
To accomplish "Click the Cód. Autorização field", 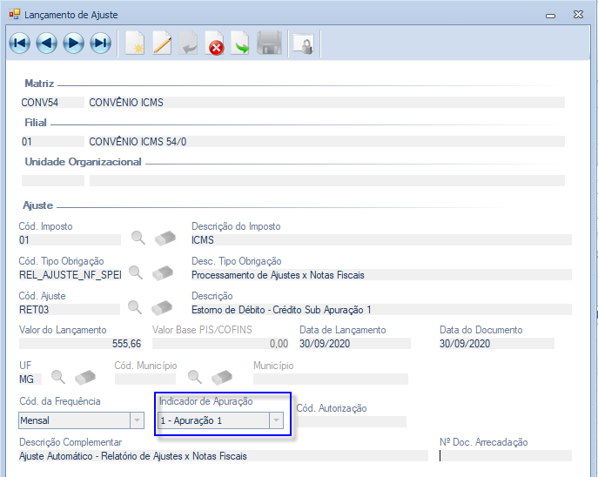I will coord(352,421).
